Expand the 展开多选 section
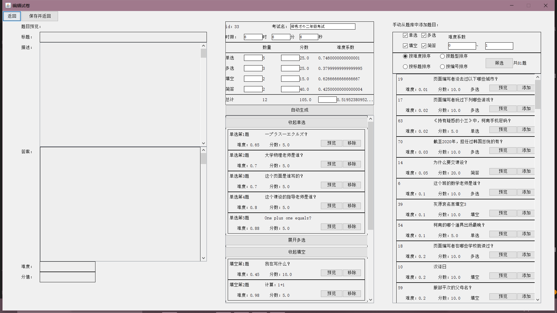Screen dimensions: 557x313 coord(296,240)
